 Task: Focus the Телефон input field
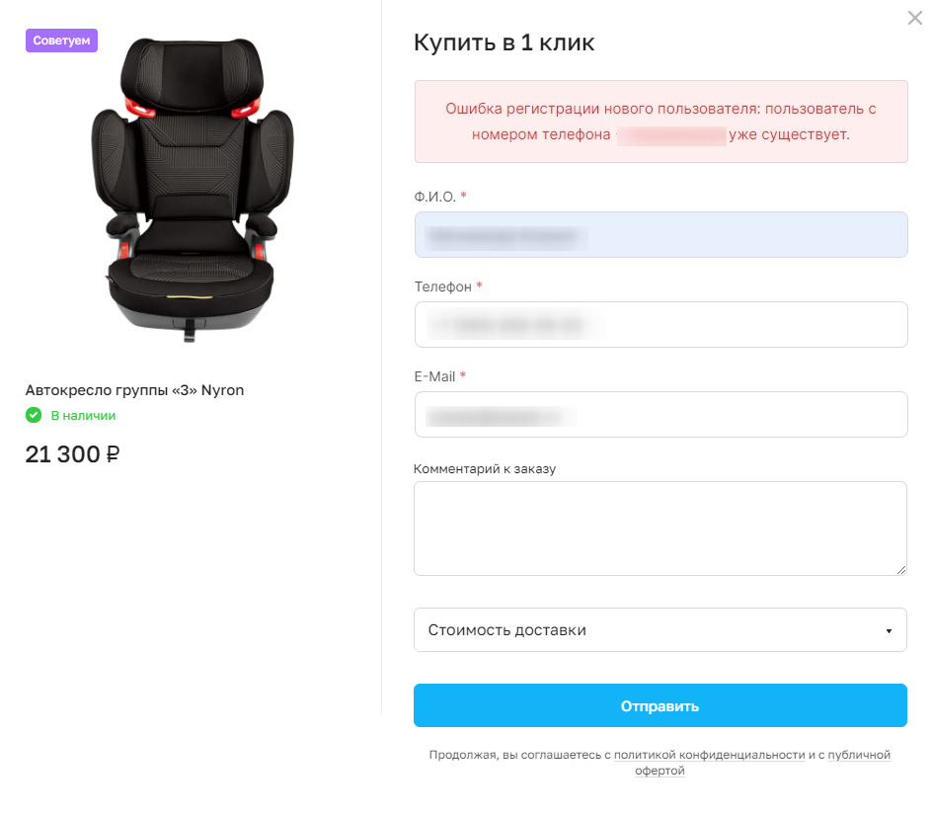660,325
